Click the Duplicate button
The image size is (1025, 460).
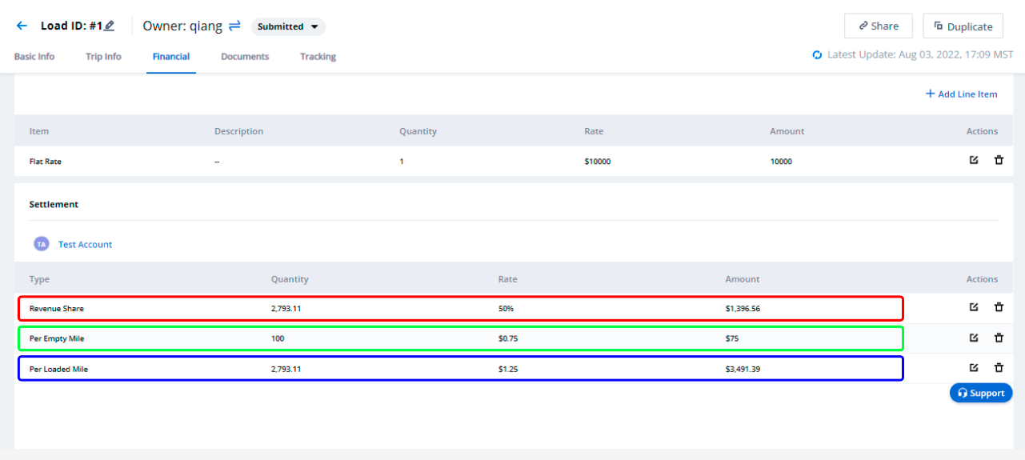click(963, 26)
